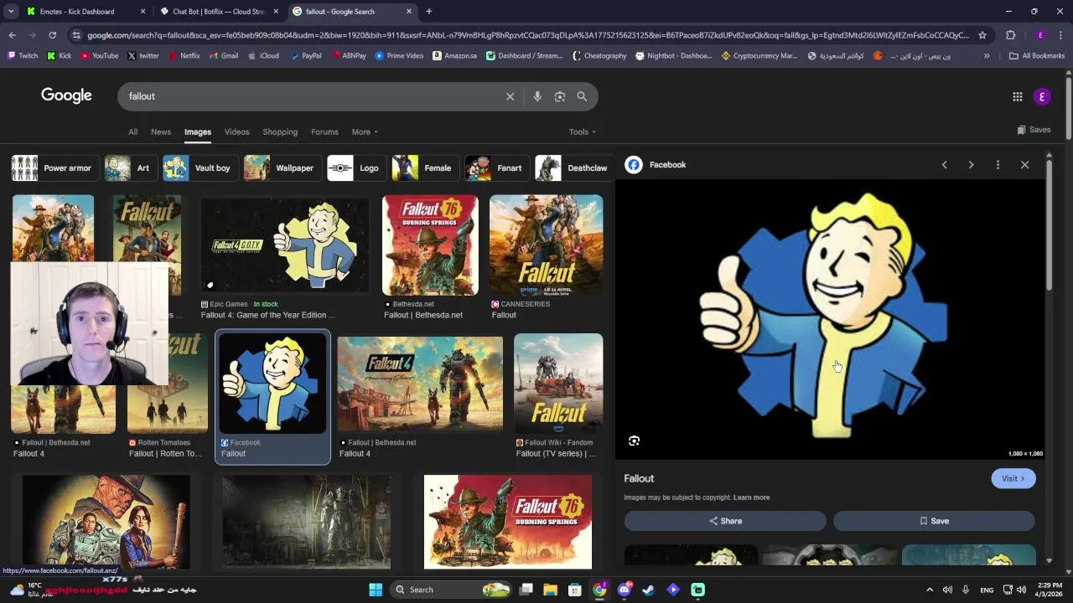Open Chrome three-dot menu
Viewport: 1073px width, 603px height.
(x=1061, y=35)
